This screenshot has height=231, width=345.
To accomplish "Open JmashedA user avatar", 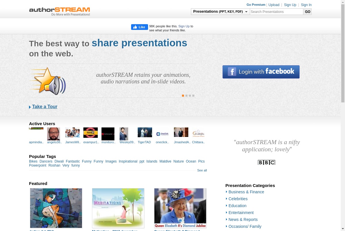I will 181,132.
